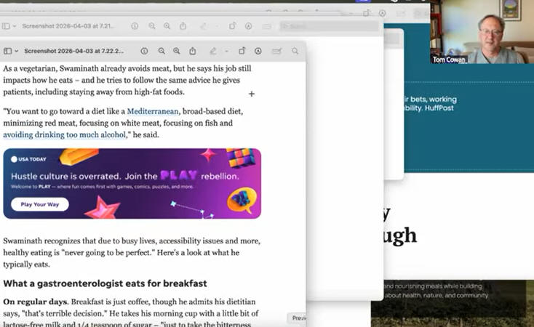Select Tom Cowan's video thumbnail
Screen dimensions: 534x327
click(481, 31)
